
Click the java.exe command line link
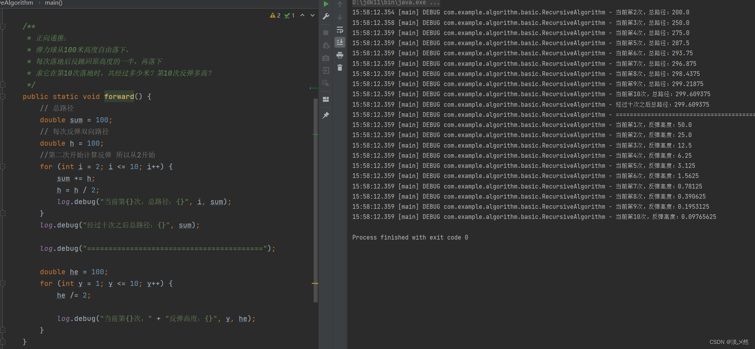coord(396,3)
